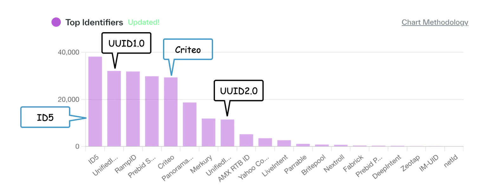
Task: Click the Prebid S... bar
Action: coord(152,111)
